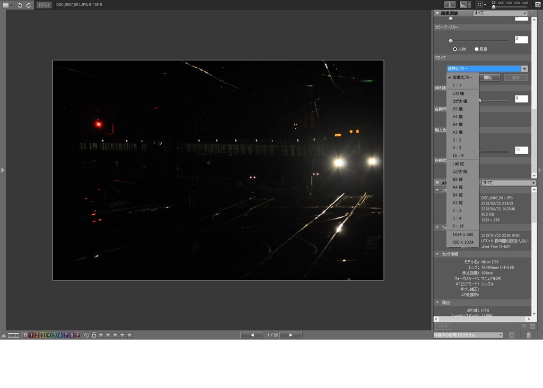This screenshot has height=388, width=543.
Task: Collapse the 画像調整 panel triangle
Action: click(437, 13)
